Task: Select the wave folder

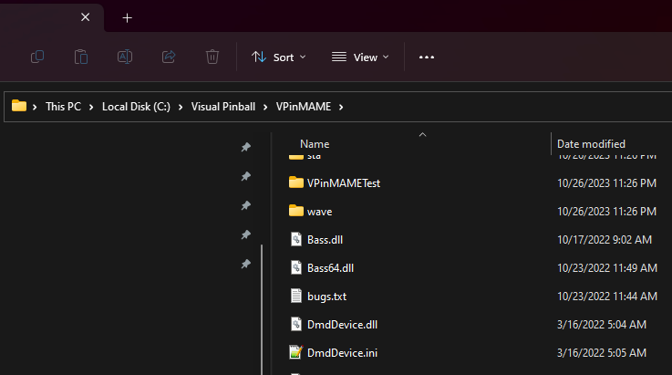Action: [320, 212]
